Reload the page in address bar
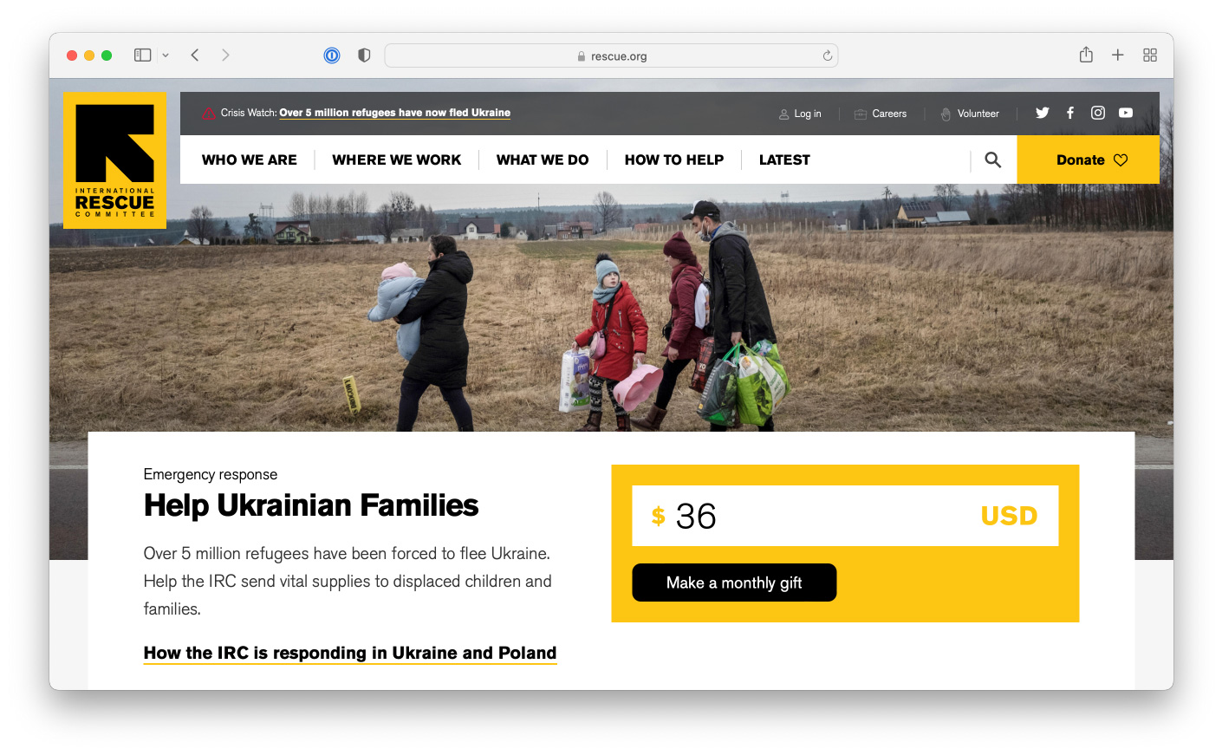 828,55
